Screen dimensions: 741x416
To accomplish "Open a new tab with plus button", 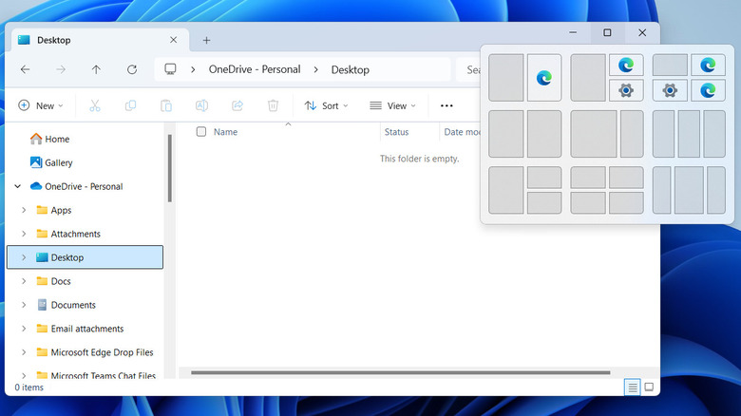I will tap(206, 40).
